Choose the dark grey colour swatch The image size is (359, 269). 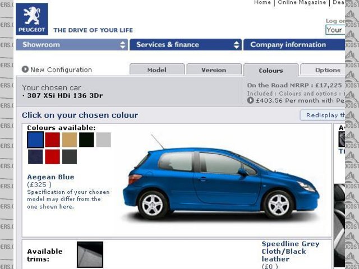70,157
